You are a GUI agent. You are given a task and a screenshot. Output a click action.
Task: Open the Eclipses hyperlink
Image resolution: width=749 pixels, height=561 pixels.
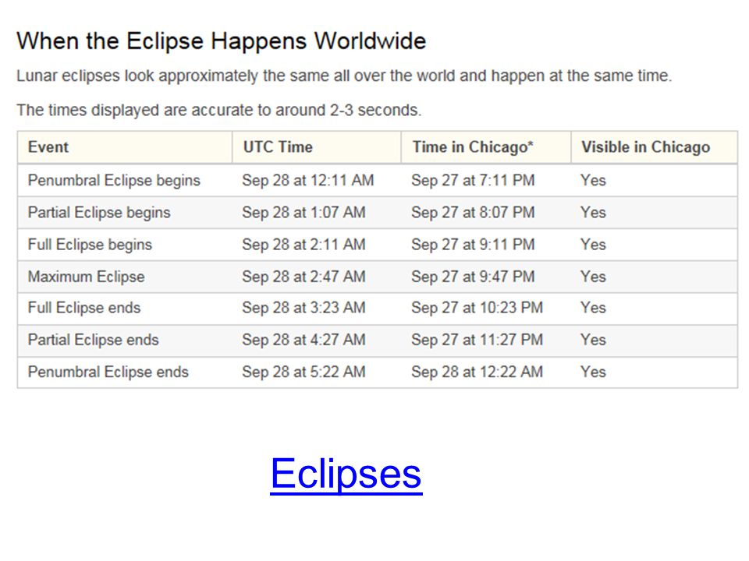pyautogui.click(x=346, y=474)
